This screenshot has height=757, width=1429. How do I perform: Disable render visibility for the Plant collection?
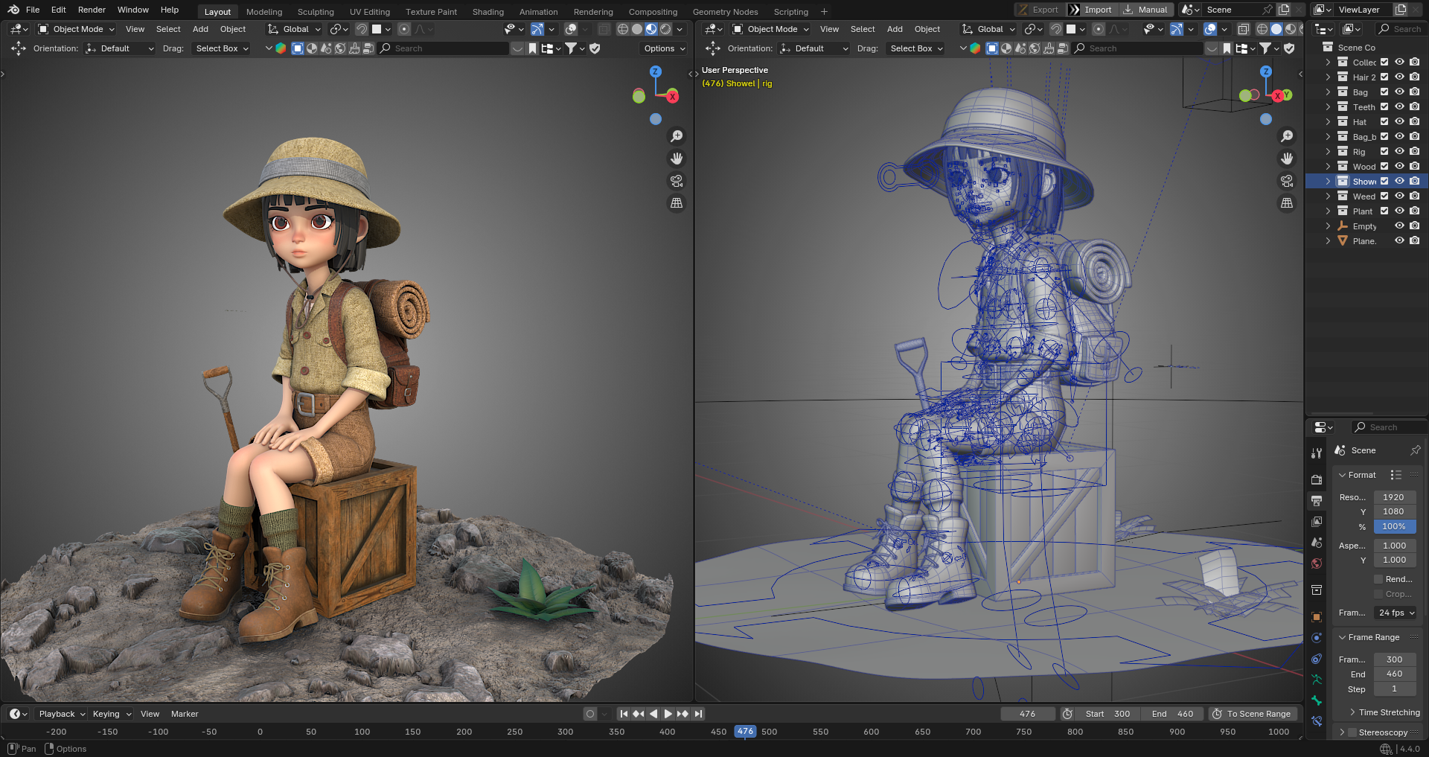(x=1414, y=211)
